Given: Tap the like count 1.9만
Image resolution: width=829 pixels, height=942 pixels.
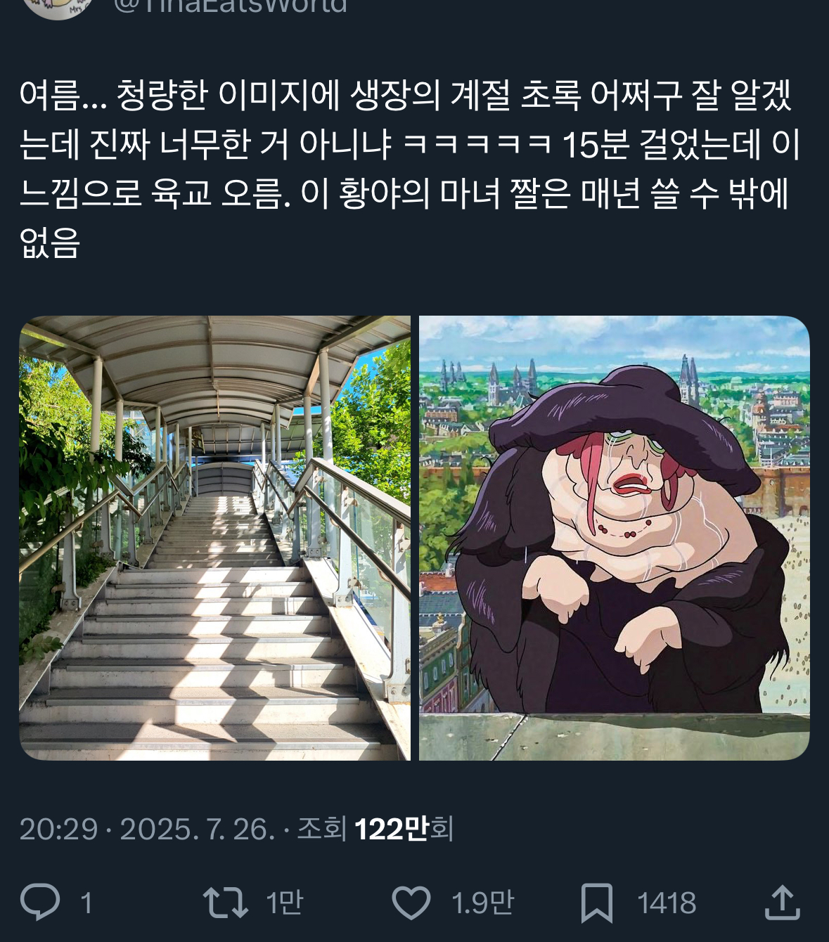Looking at the screenshot, I should (x=483, y=903).
